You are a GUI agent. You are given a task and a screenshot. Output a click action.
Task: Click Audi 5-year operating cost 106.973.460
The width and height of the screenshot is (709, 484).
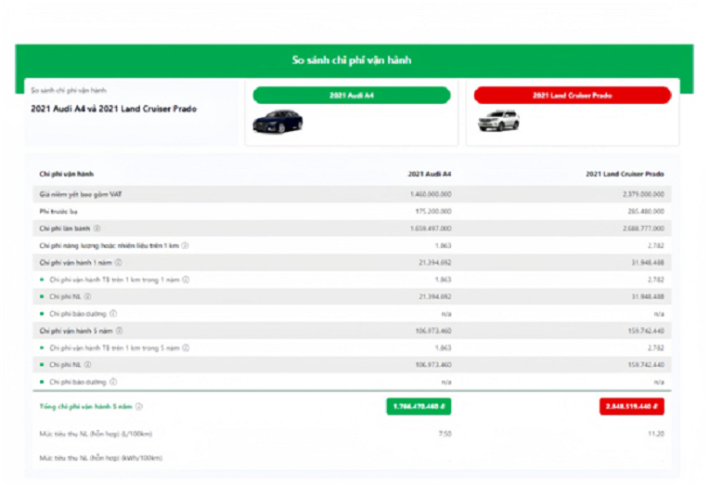433,331
